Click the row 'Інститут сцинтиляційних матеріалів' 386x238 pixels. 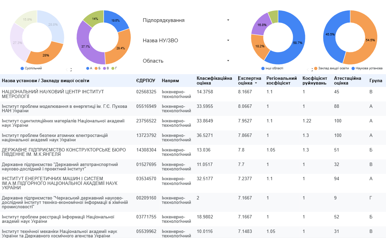tap(64, 123)
